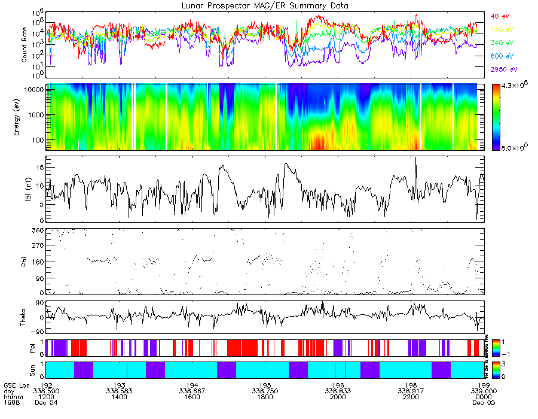Click the '10^6' tick on Count Rate axis
This screenshot has height=419, width=538.
(x=37, y=13)
